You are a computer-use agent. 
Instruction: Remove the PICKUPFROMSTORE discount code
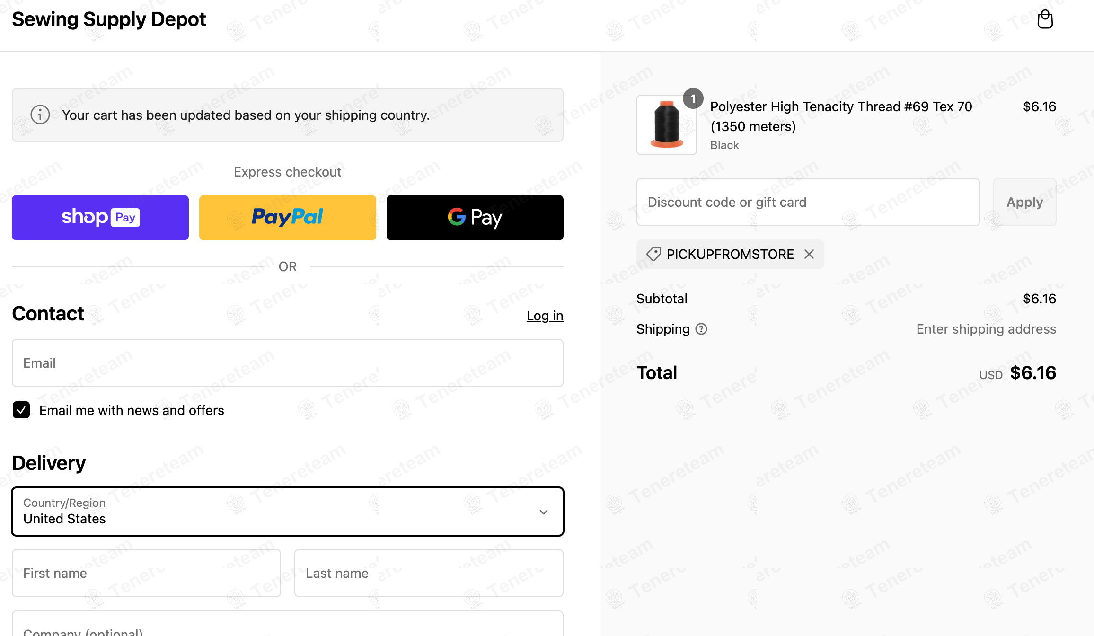809,255
